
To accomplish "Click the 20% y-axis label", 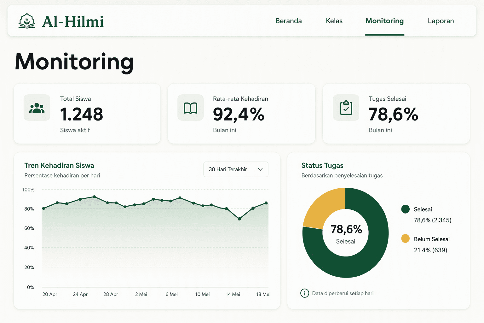I will tap(29, 267).
